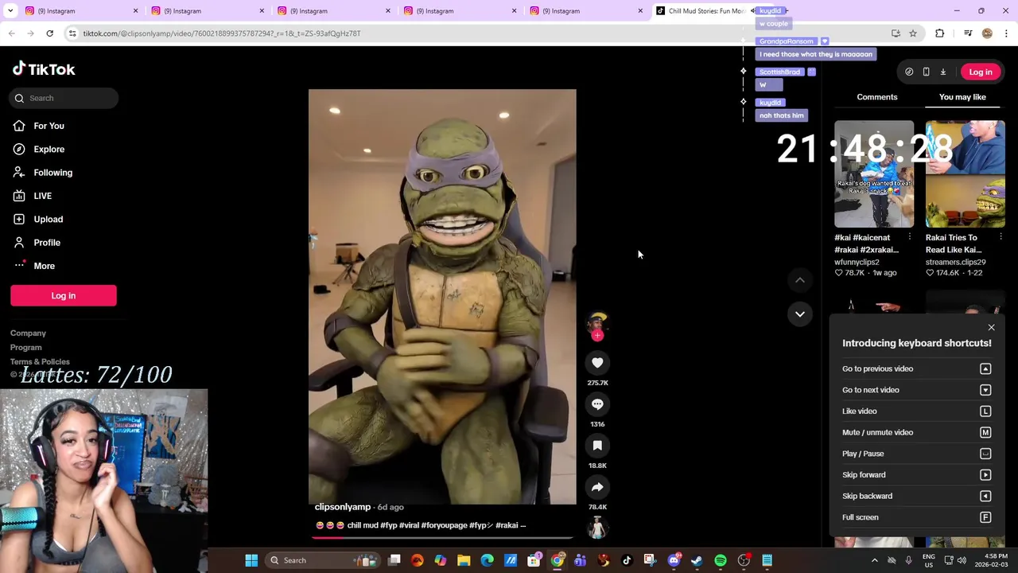Seek using the video progress bar
Image resolution: width=1018 pixels, height=573 pixels.
click(442, 537)
